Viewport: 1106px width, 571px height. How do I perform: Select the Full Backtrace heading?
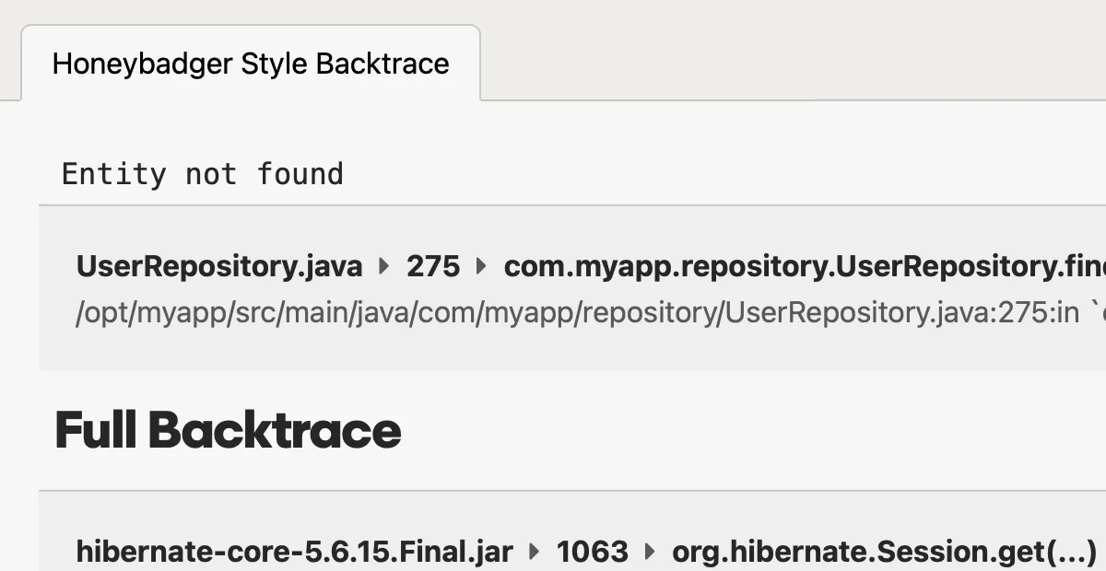click(228, 429)
